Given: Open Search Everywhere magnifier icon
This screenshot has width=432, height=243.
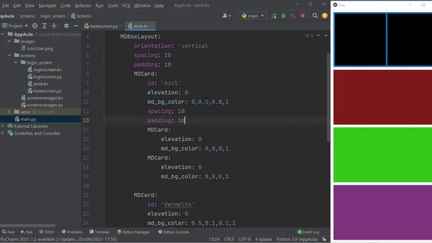Looking at the screenshot, I should point(315,16).
